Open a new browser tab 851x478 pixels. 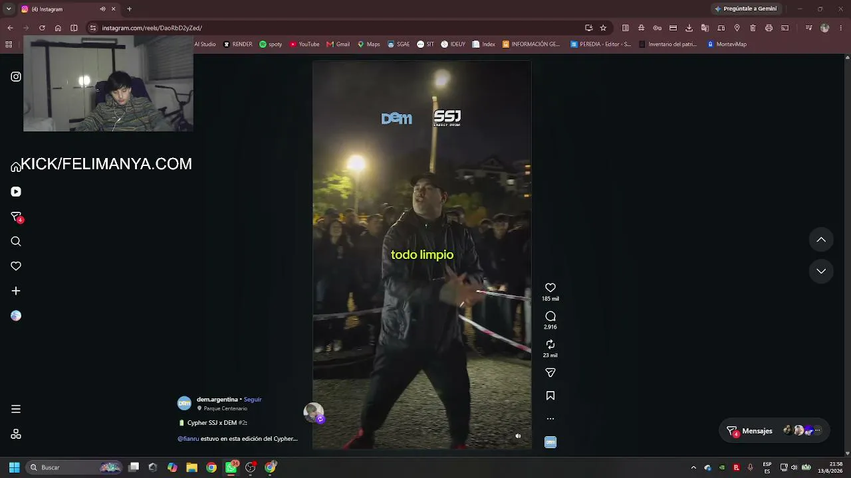tap(129, 9)
